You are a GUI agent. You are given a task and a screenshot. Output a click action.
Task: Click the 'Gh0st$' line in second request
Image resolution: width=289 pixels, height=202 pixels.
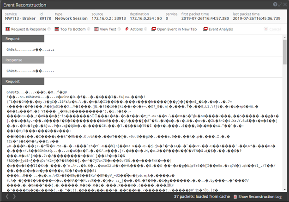tap(36, 92)
